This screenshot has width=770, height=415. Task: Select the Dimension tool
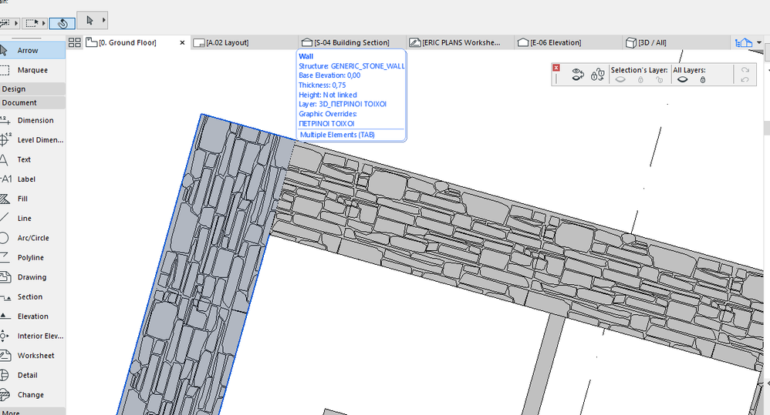coord(35,120)
